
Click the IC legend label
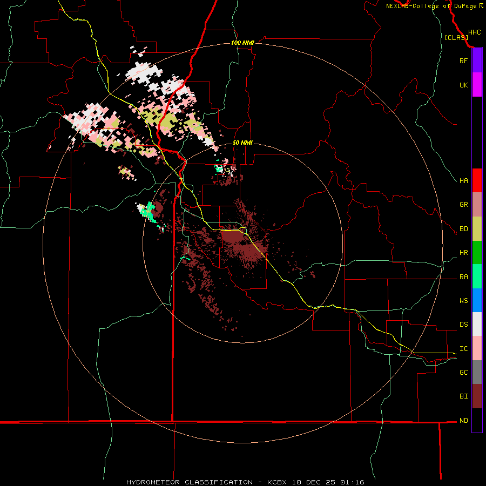pyautogui.click(x=463, y=349)
